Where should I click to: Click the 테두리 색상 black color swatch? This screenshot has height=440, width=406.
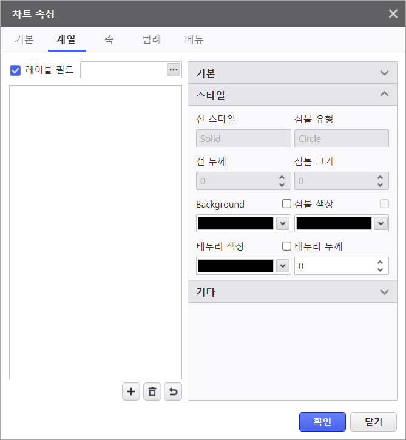(x=235, y=266)
